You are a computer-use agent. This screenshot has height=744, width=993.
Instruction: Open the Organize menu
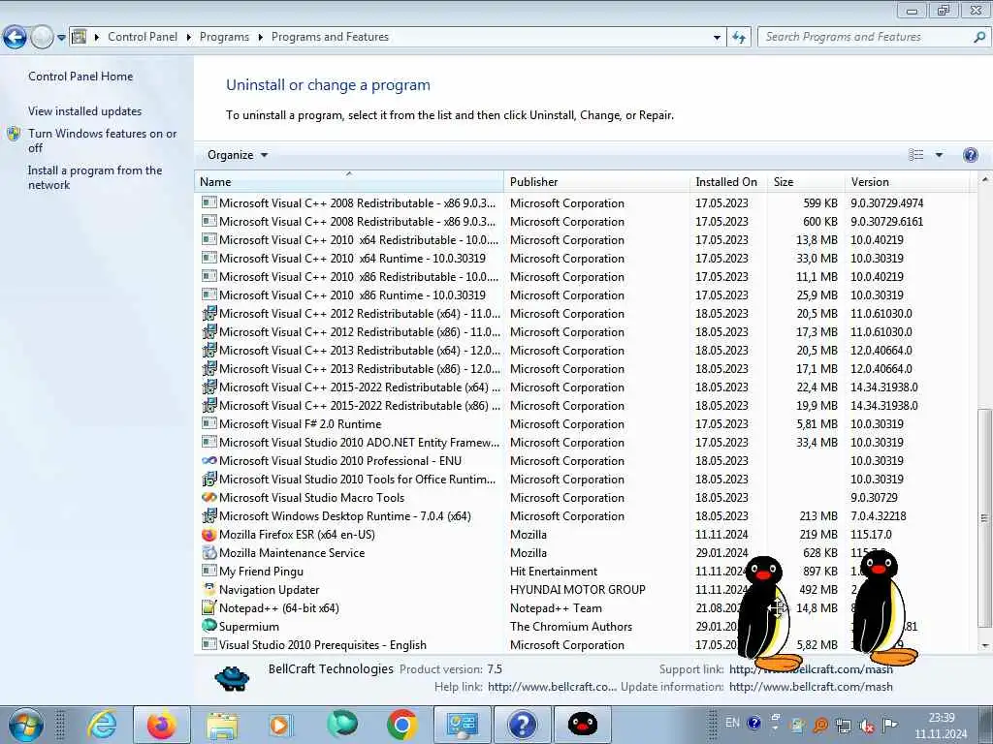coord(238,155)
